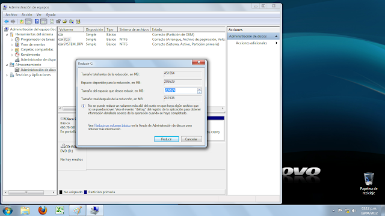Screen dimensions: 385x216
Task: Open Recycle Bin 'Papelera de reciclaje' on desktop
Action: tap(369, 184)
